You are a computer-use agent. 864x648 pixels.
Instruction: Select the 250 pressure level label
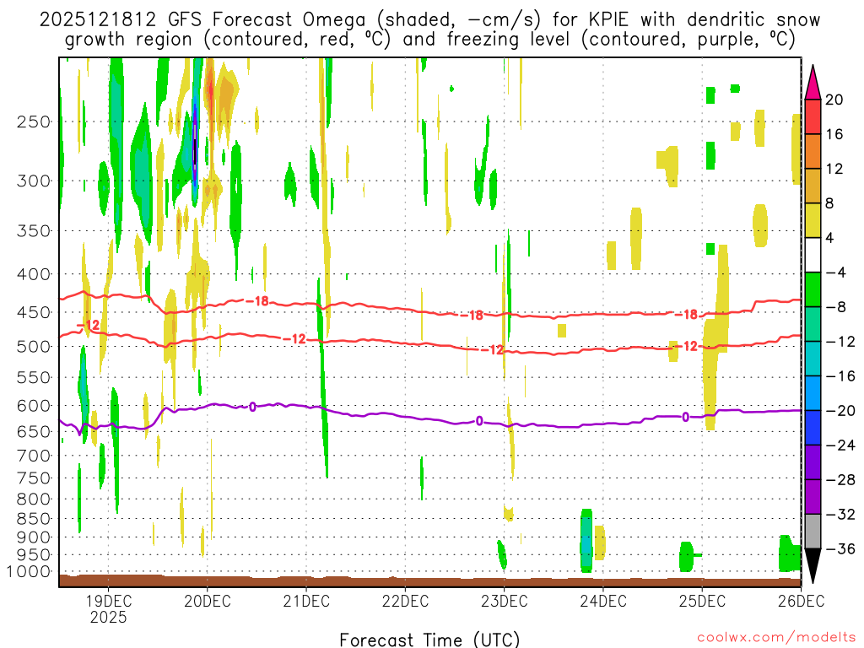pyautogui.click(x=33, y=121)
